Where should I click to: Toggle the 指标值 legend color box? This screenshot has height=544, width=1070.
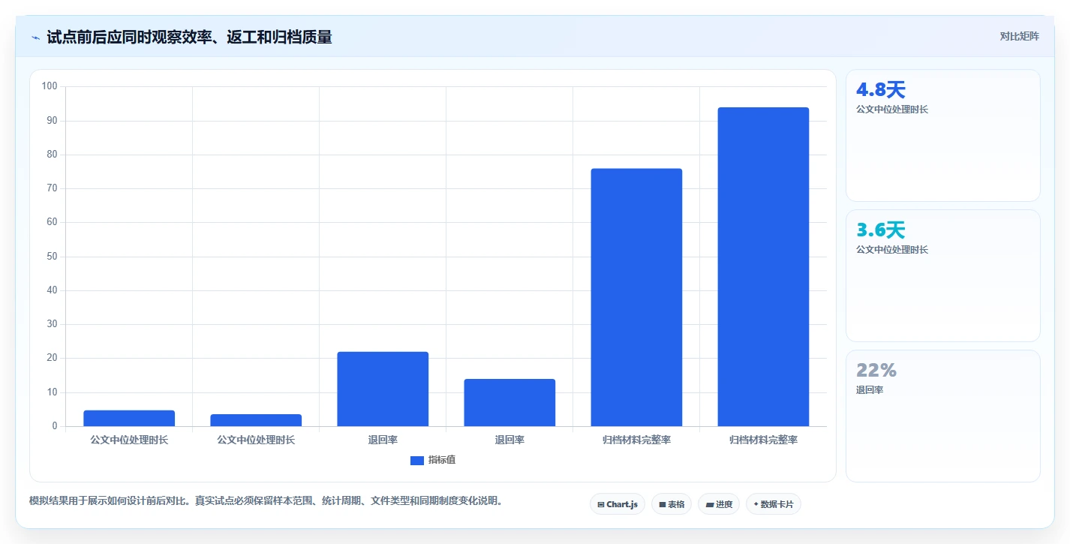pyautogui.click(x=417, y=460)
